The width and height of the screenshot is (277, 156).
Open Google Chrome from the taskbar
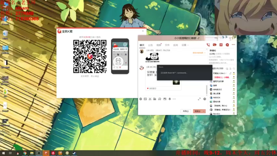pyautogui.click(x=25, y=153)
